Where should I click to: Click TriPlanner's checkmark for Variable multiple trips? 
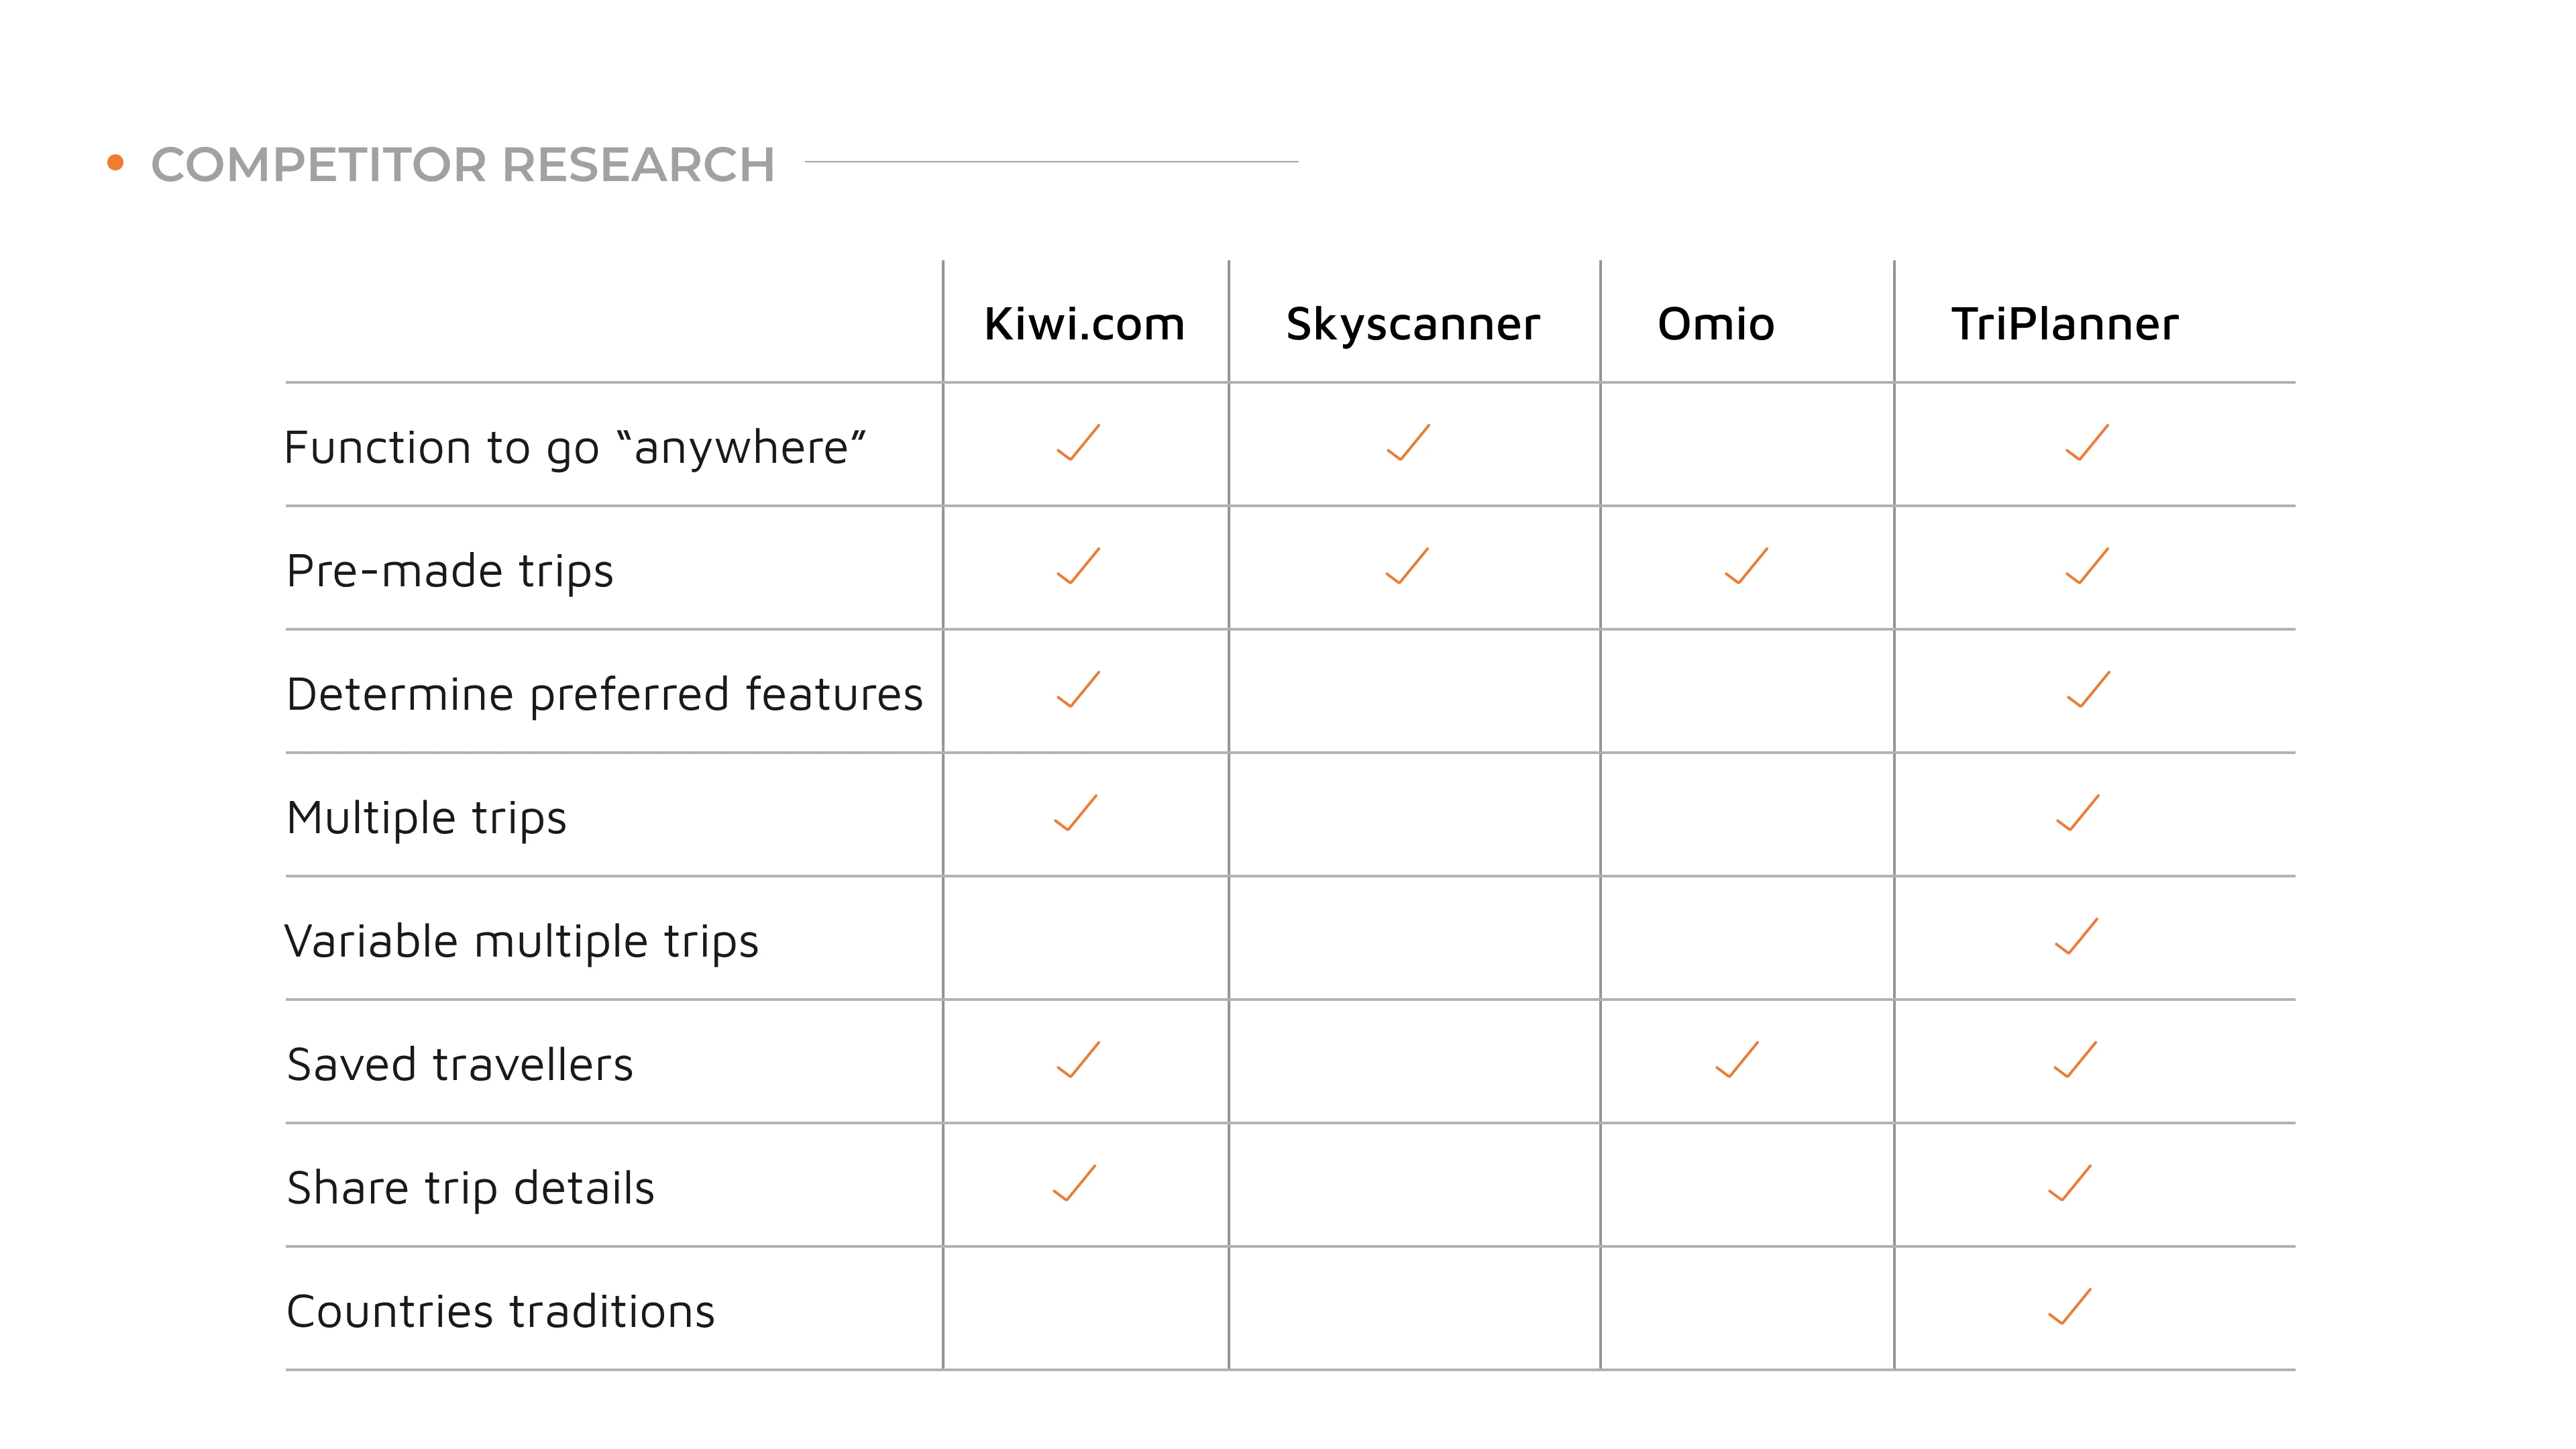click(2076, 937)
